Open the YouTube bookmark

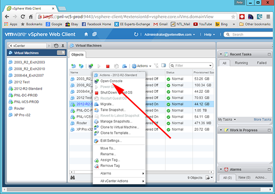pyautogui.click(x=202, y=24)
